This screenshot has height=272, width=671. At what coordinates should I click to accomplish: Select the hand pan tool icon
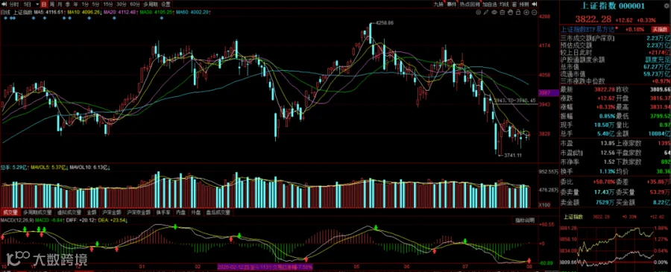click(510, 12)
